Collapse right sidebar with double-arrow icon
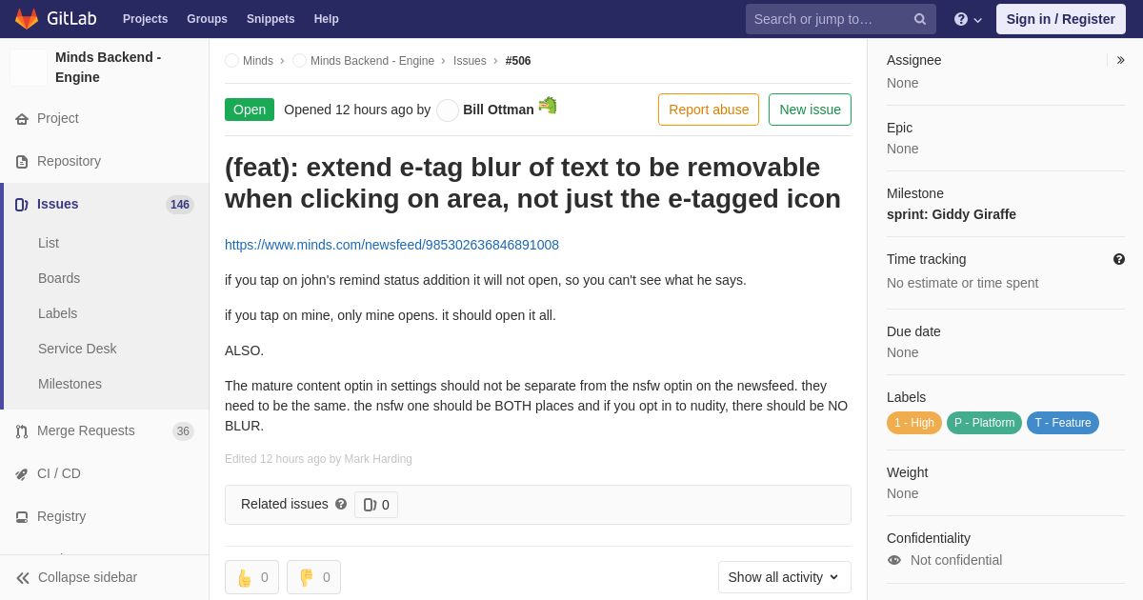 1120,60
